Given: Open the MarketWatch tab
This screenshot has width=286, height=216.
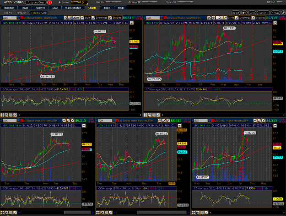Looking at the screenshot, I should [73, 8].
